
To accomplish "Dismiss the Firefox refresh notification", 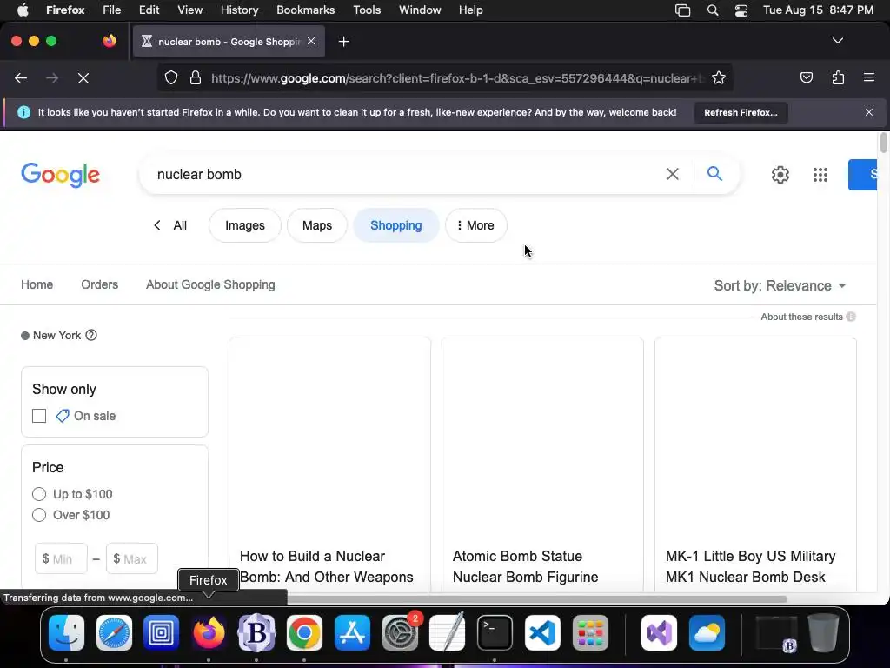I will (x=869, y=112).
